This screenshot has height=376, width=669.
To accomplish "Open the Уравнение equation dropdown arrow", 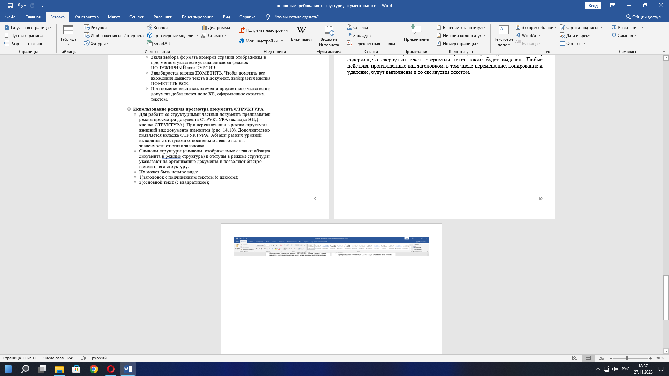I will 643,28.
